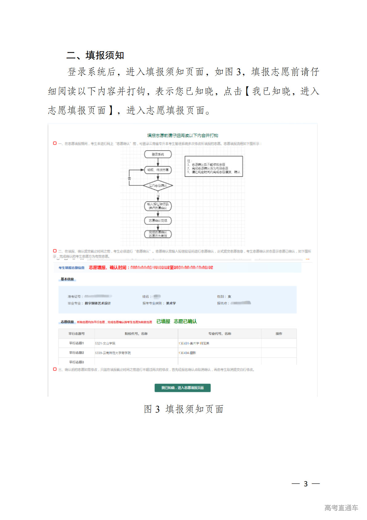Click the 我已知晓,进入志愿填报页面 button
Viewport: 367px width, 520px height.
182,388
